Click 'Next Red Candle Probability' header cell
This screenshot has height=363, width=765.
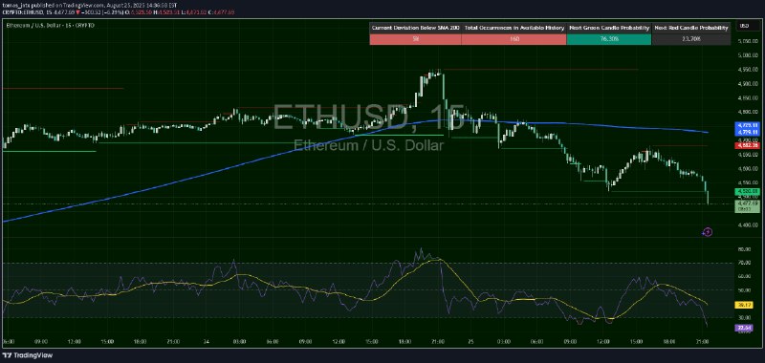tap(691, 28)
